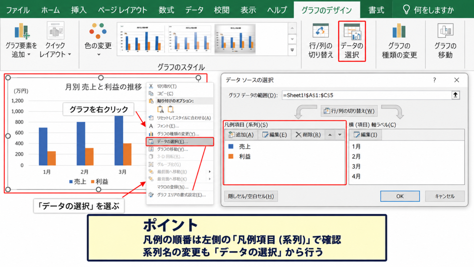Select the dark-background third chart style thumbnail
Screen dimensions: 474x267
[235, 39]
